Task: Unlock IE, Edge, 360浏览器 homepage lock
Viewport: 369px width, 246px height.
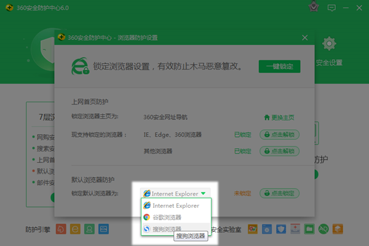Action: [279, 135]
